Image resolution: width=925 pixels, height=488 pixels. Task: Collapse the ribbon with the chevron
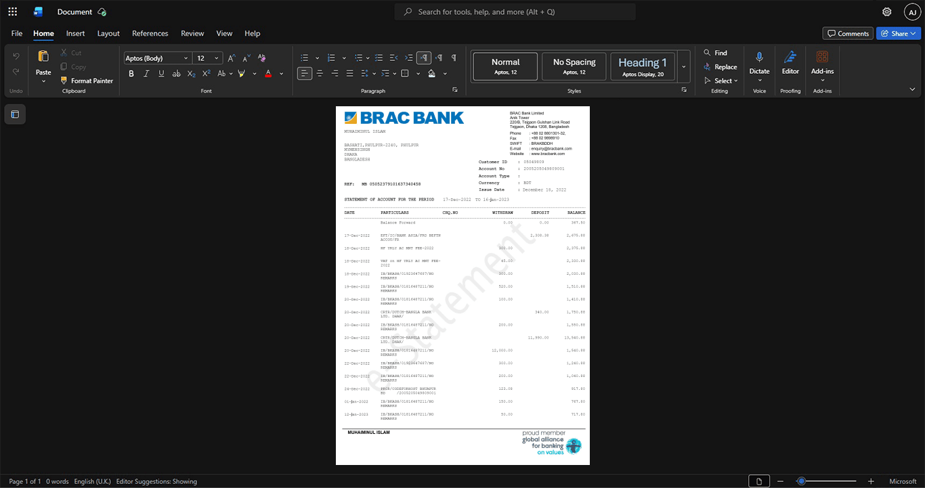[x=912, y=89]
